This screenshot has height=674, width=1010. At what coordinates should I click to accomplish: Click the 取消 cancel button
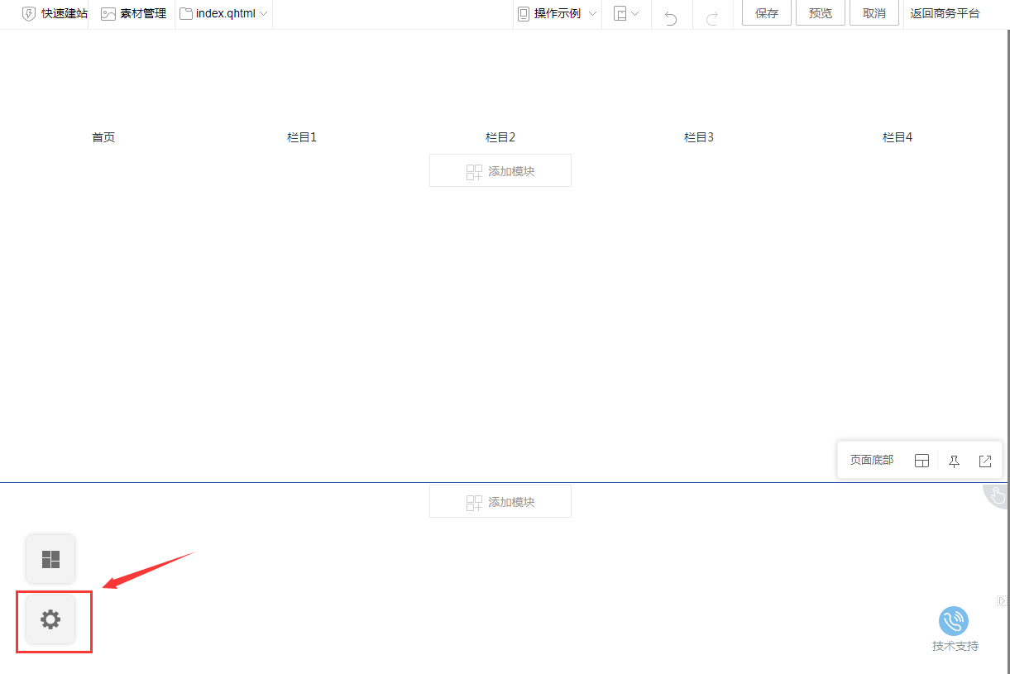click(x=874, y=14)
